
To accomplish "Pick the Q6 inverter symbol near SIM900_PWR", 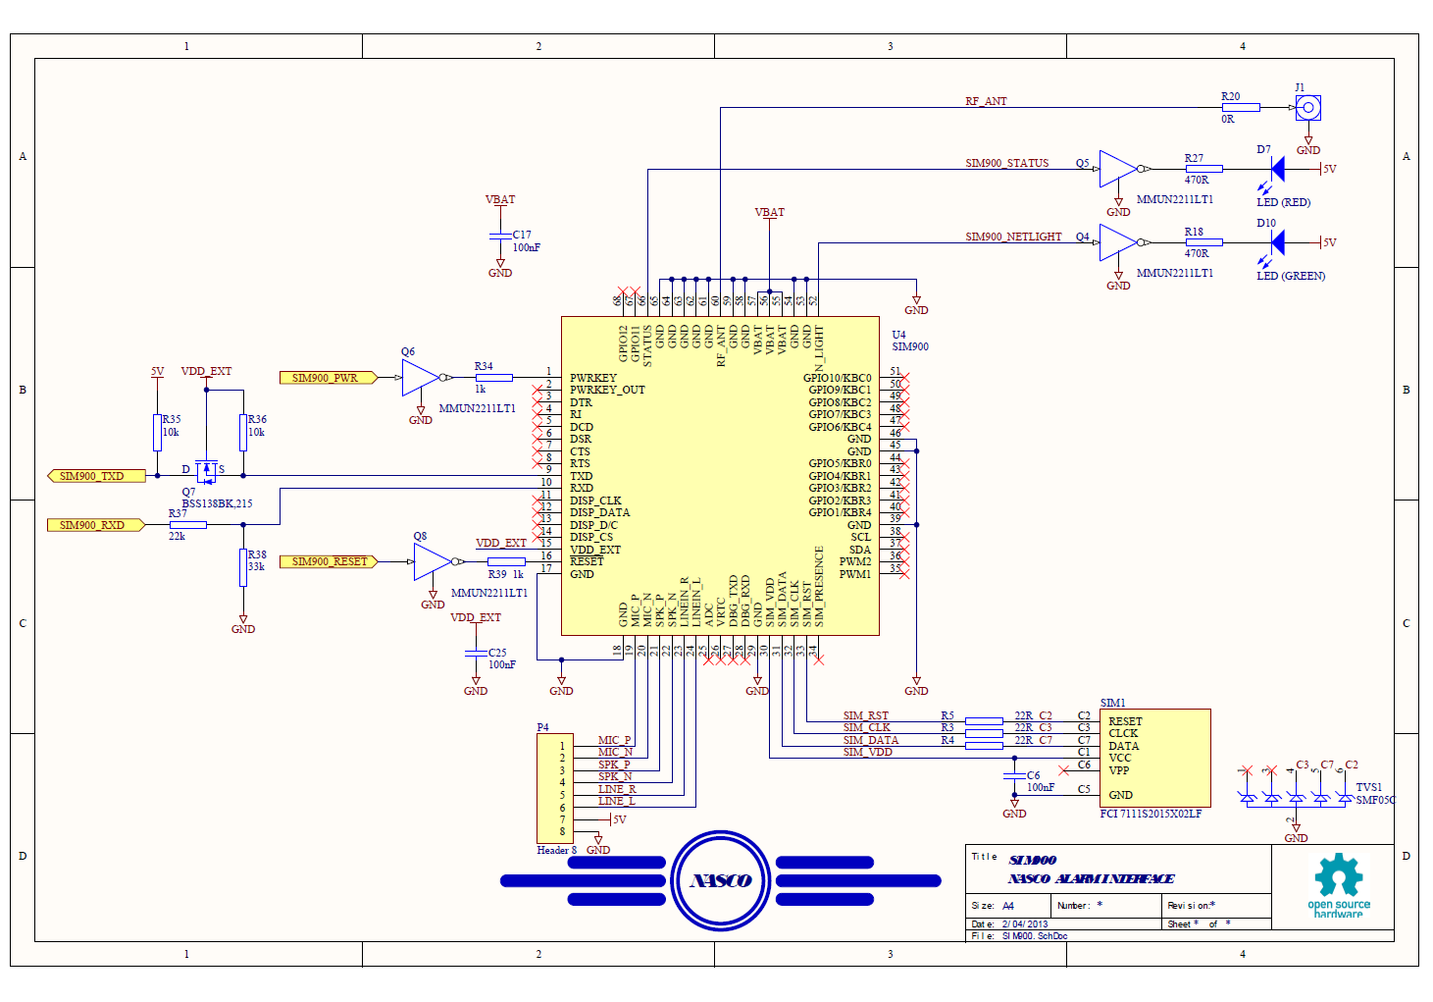I will click(422, 378).
